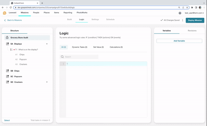The height and width of the screenshot is (126, 207).
Task: Open the test_user account dropdown
Action: point(194,13)
